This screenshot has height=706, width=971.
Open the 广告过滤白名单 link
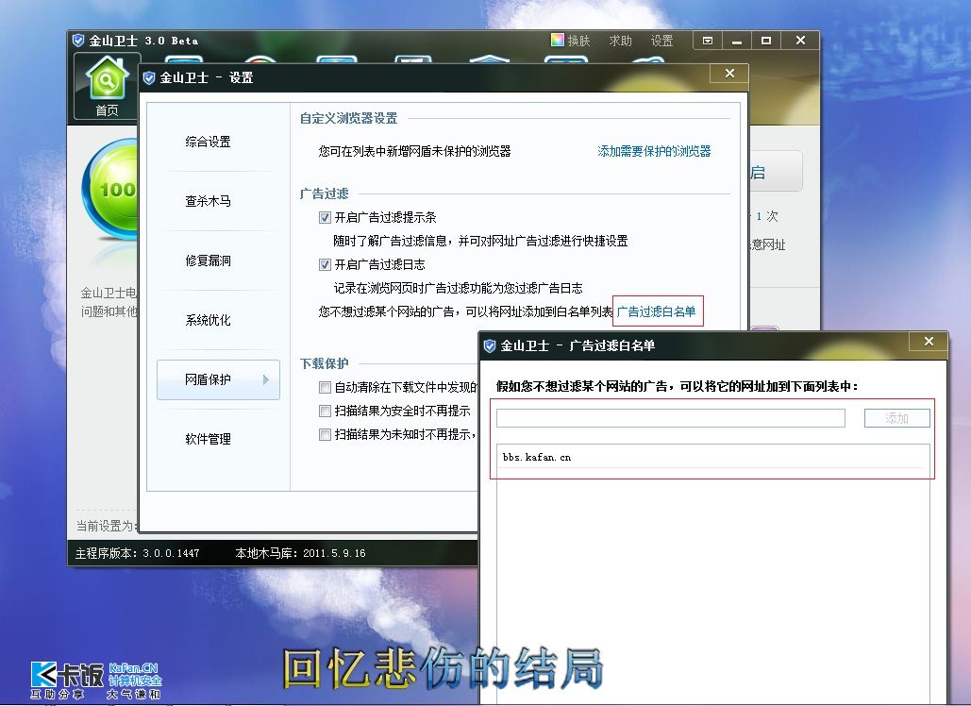point(657,311)
